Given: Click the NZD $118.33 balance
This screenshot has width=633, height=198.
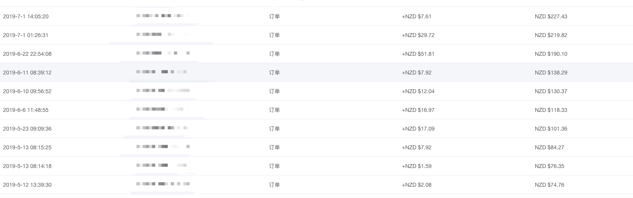Looking at the screenshot, I should coord(551,110).
